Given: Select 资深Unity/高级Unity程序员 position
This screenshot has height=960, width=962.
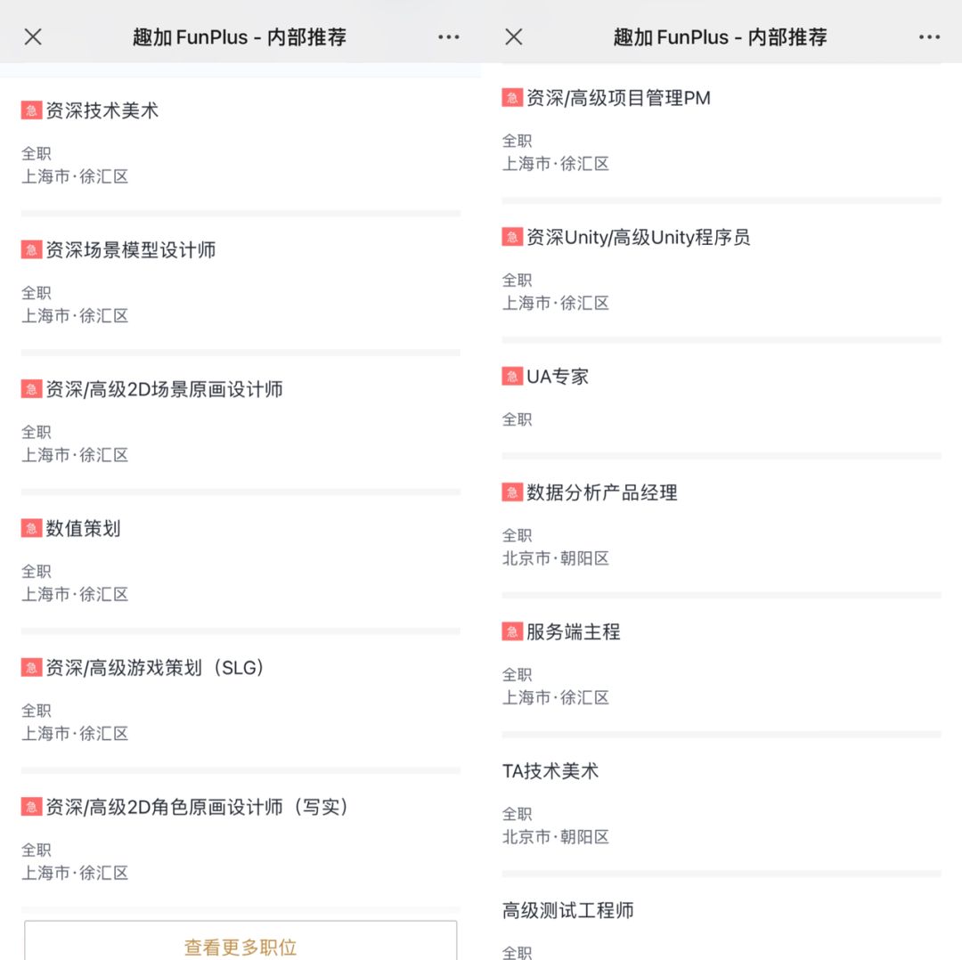Looking at the screenshot, I should point(638,237).
